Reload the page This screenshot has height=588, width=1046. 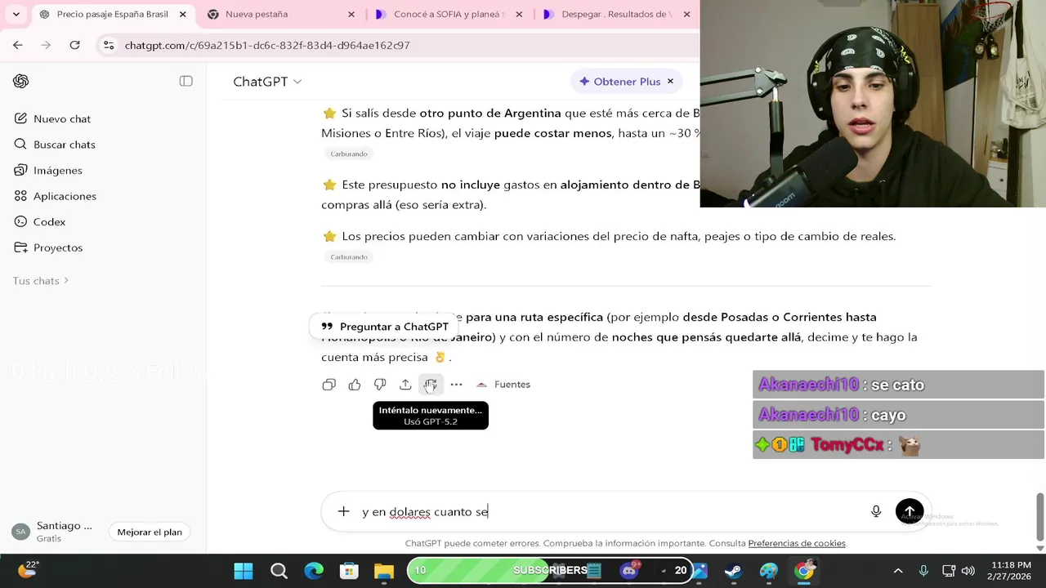click(x=74, y=45)
